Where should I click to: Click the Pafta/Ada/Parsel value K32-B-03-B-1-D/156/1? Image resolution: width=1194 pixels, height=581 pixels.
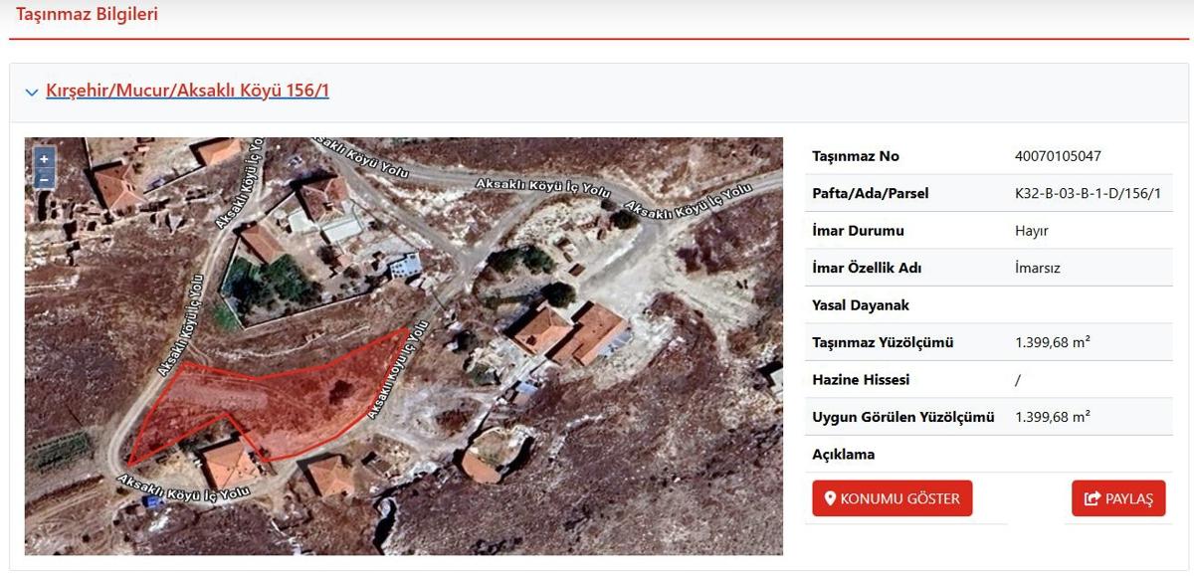pyautogui.click(x=1088, y=193)
